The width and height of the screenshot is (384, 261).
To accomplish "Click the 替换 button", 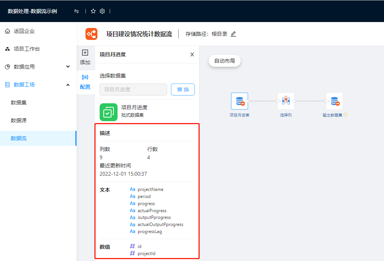I will tap(183, 89).
